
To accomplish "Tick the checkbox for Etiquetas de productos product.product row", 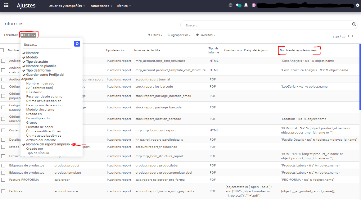I will pyautogui.click(x=3, y=166).
